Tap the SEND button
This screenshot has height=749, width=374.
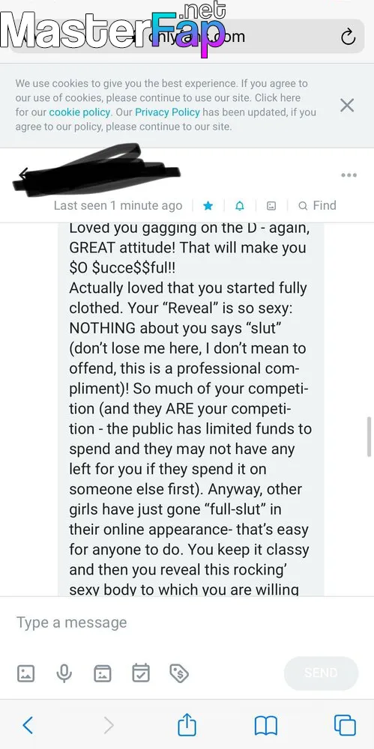pos(321,673)
